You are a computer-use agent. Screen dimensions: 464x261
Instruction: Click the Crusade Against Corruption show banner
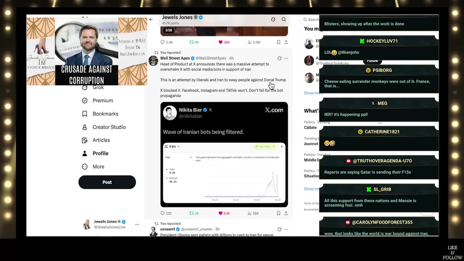click(87, 51)
